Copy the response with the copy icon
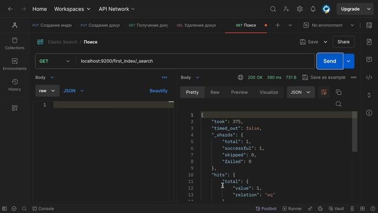 coord(338,92)
